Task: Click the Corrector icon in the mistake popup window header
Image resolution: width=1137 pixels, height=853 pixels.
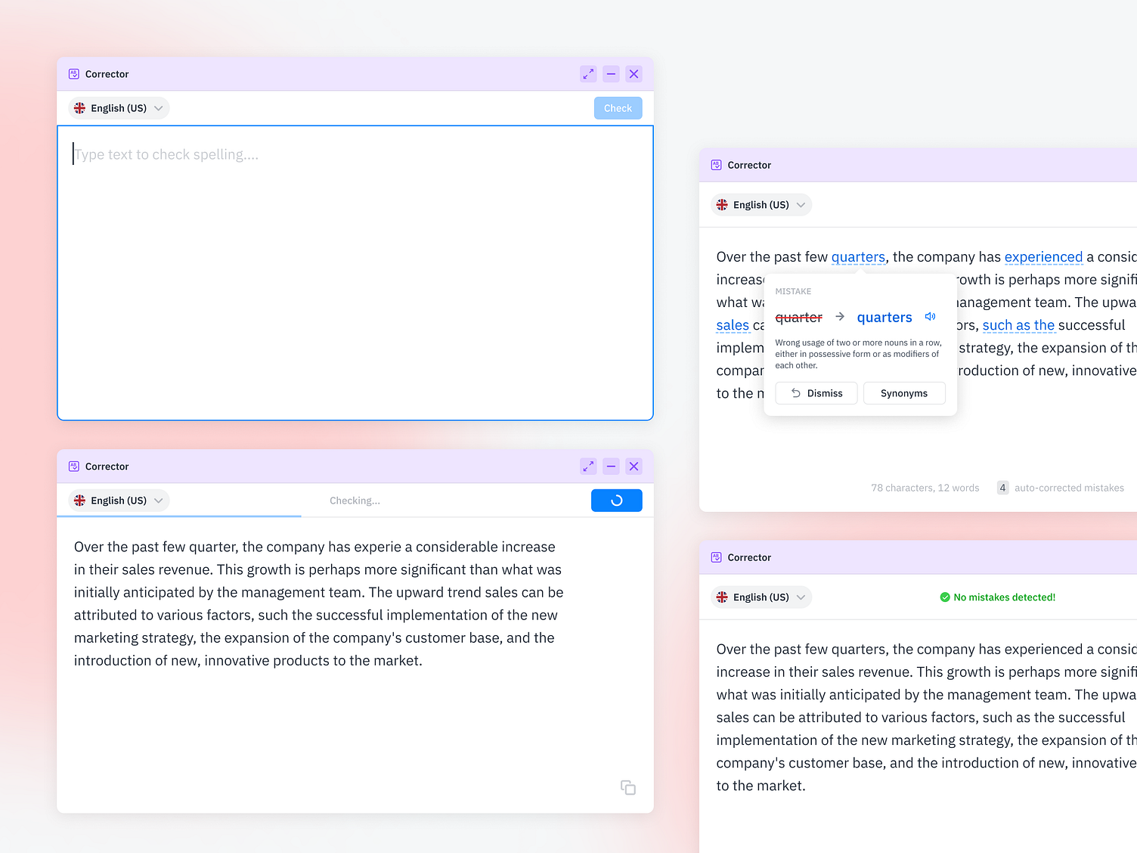Action: click(715, 165)
